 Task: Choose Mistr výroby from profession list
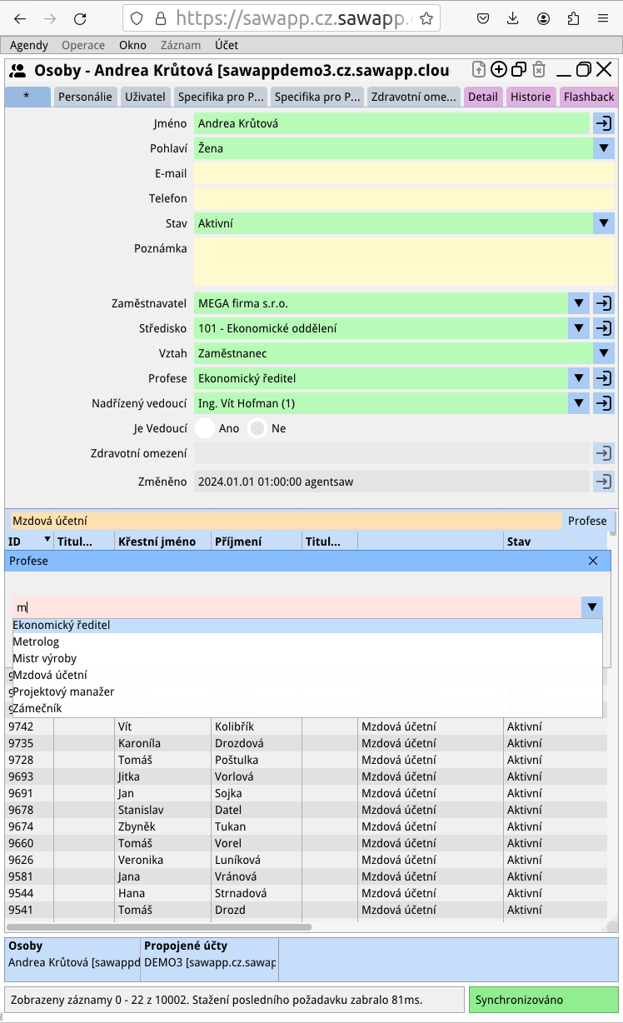307,658
